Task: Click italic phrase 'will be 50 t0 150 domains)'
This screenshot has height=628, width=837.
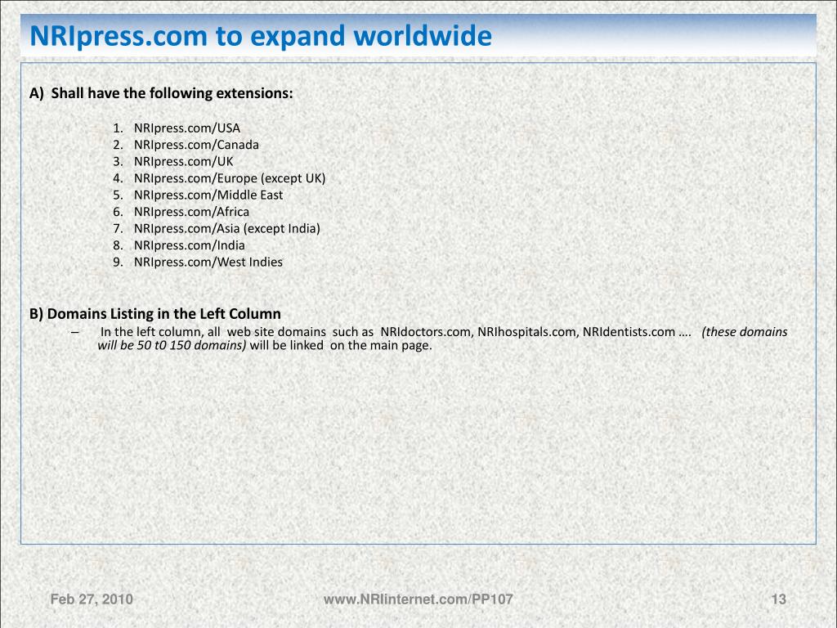Action: pos(172,345)
